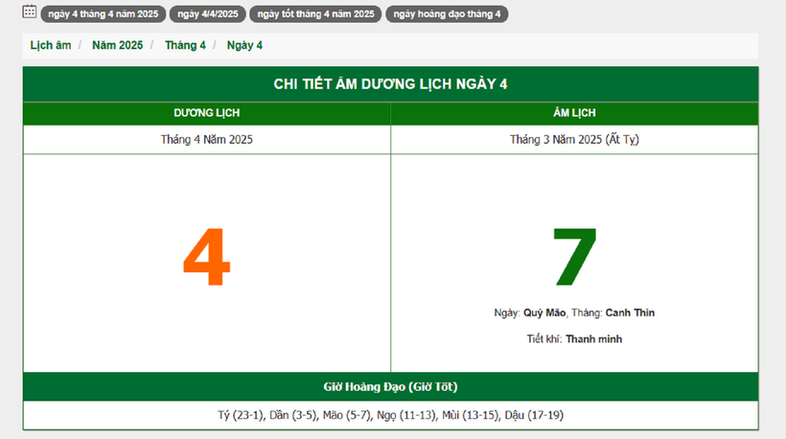Click the large orange solar day 4
The image size is (786, 439).
[x=206, y=259]
